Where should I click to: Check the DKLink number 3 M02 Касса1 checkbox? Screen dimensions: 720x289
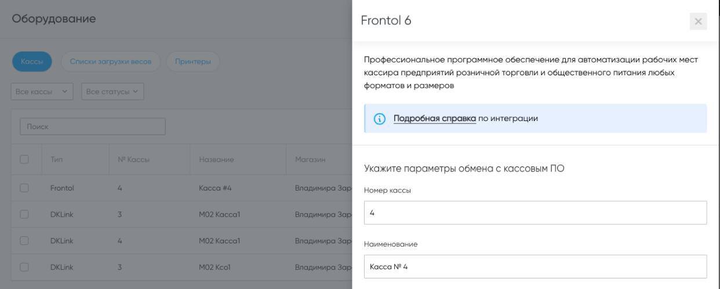[x=24, y=214]
